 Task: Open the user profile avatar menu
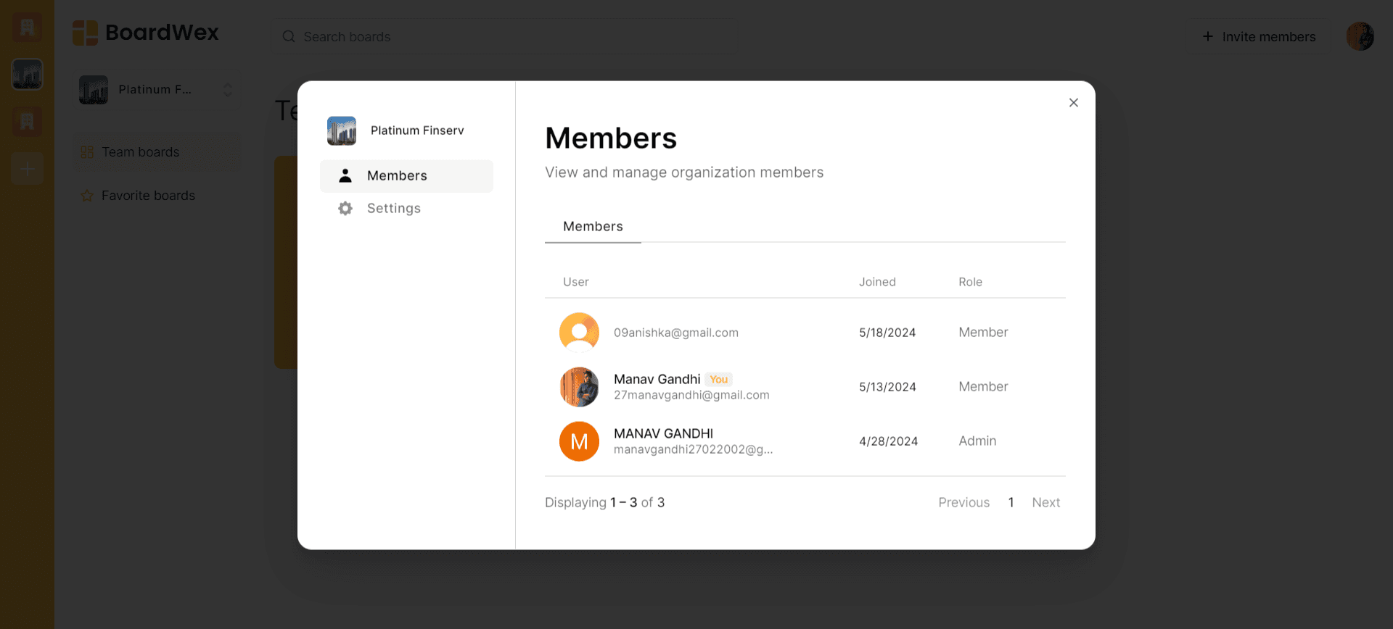1360,36
